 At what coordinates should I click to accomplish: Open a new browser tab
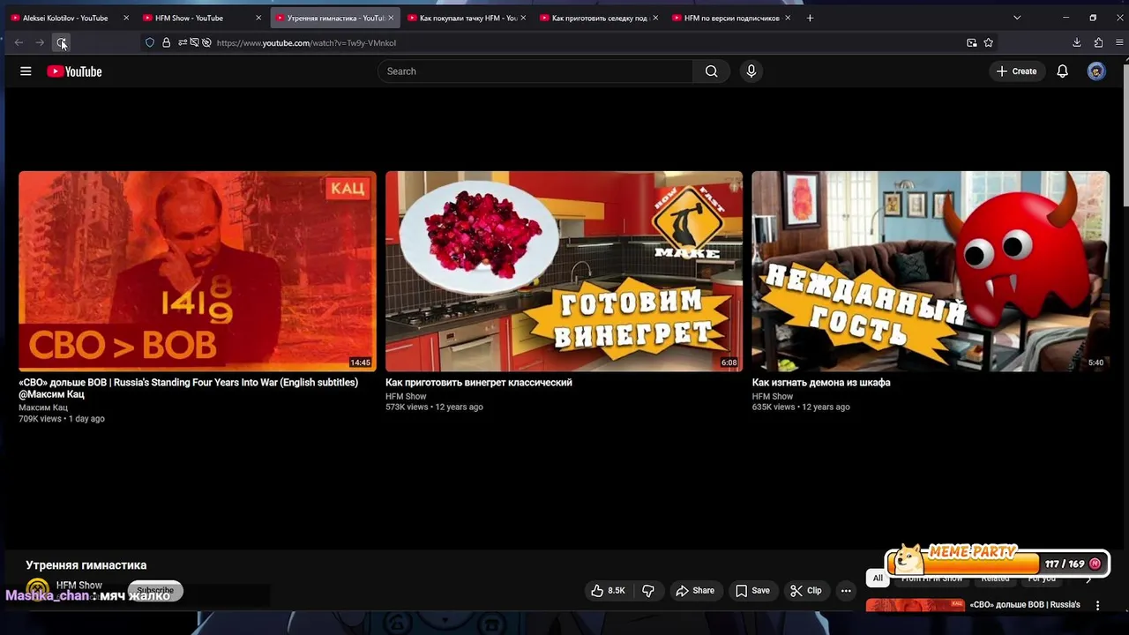pyautogui.click(x=810, y=18)
